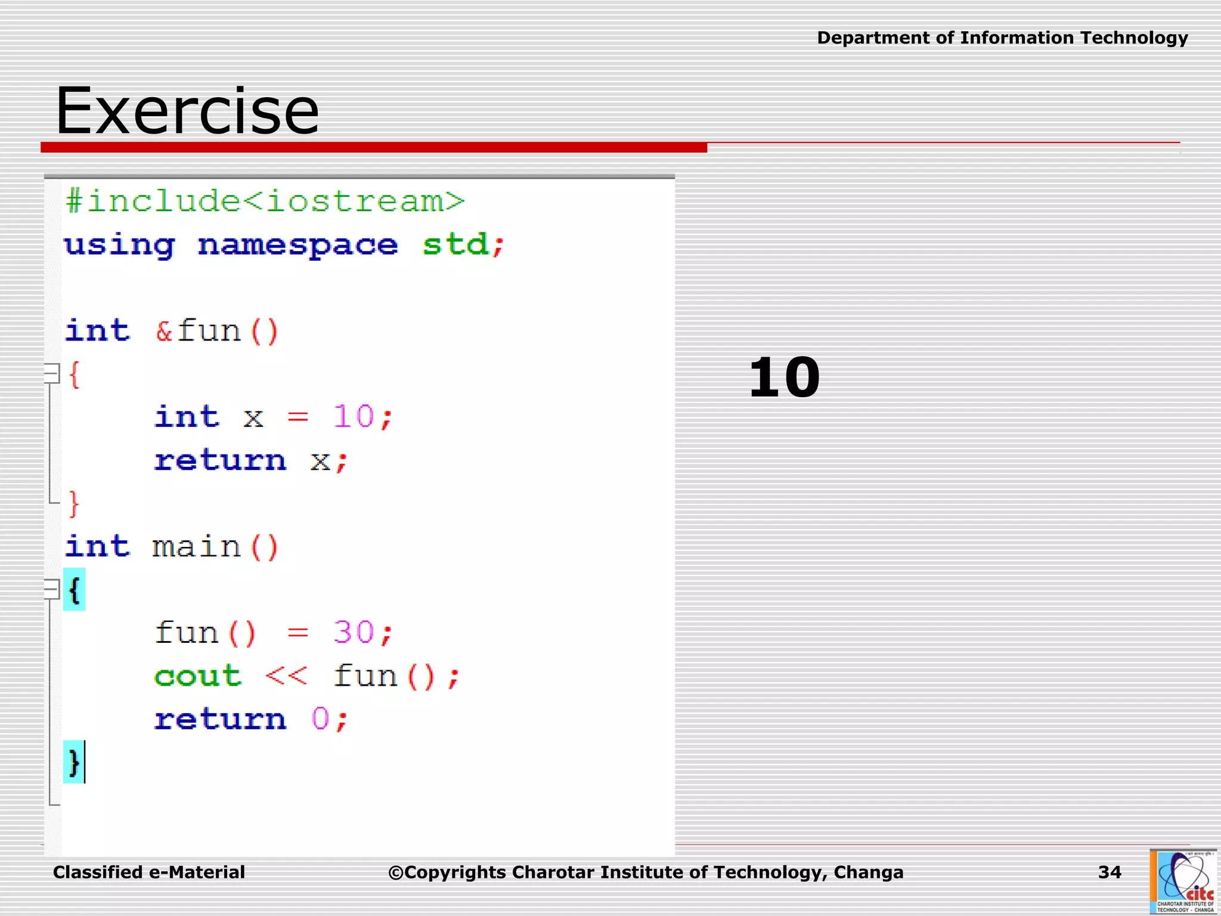The image size is (1221, 916).
Task: Click the highlighted closing brace of main
Action: [x=74, y=762]
